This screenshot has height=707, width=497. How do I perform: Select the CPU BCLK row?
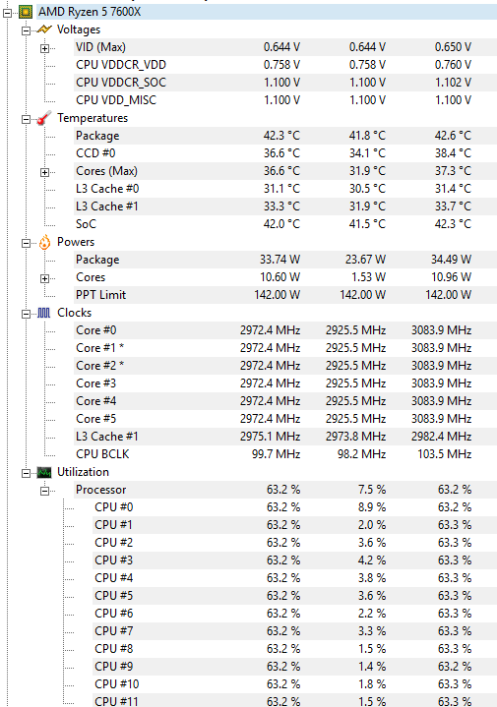[285, 454]
